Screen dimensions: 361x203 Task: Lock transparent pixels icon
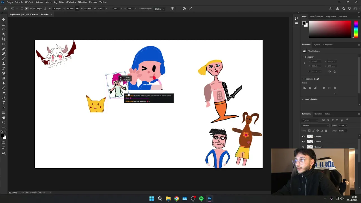(309, 131)
